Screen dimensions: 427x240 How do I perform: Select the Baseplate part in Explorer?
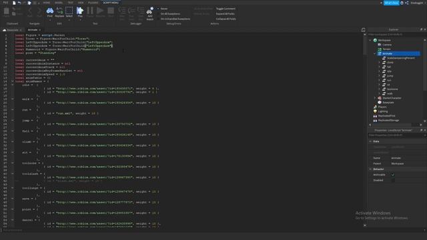[x=388, y=103]
